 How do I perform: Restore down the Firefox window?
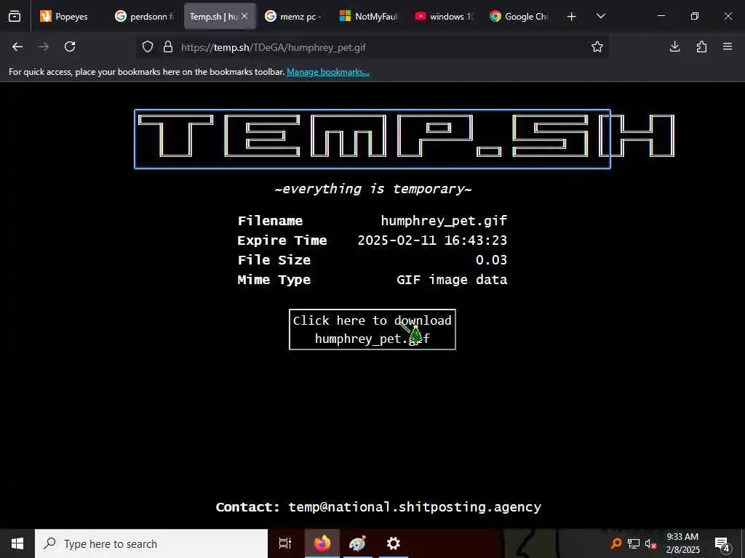click(x=694, y=16)
